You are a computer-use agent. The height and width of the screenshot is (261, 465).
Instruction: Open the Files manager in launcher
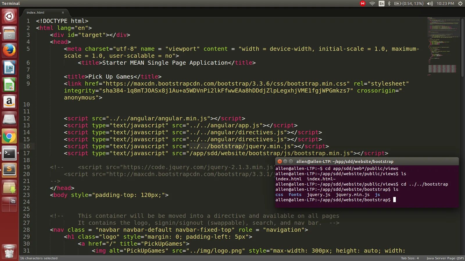(9, 33)
